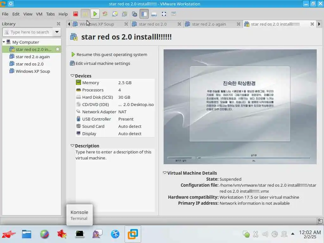
Task: Open the File menu
Action: 5,14
